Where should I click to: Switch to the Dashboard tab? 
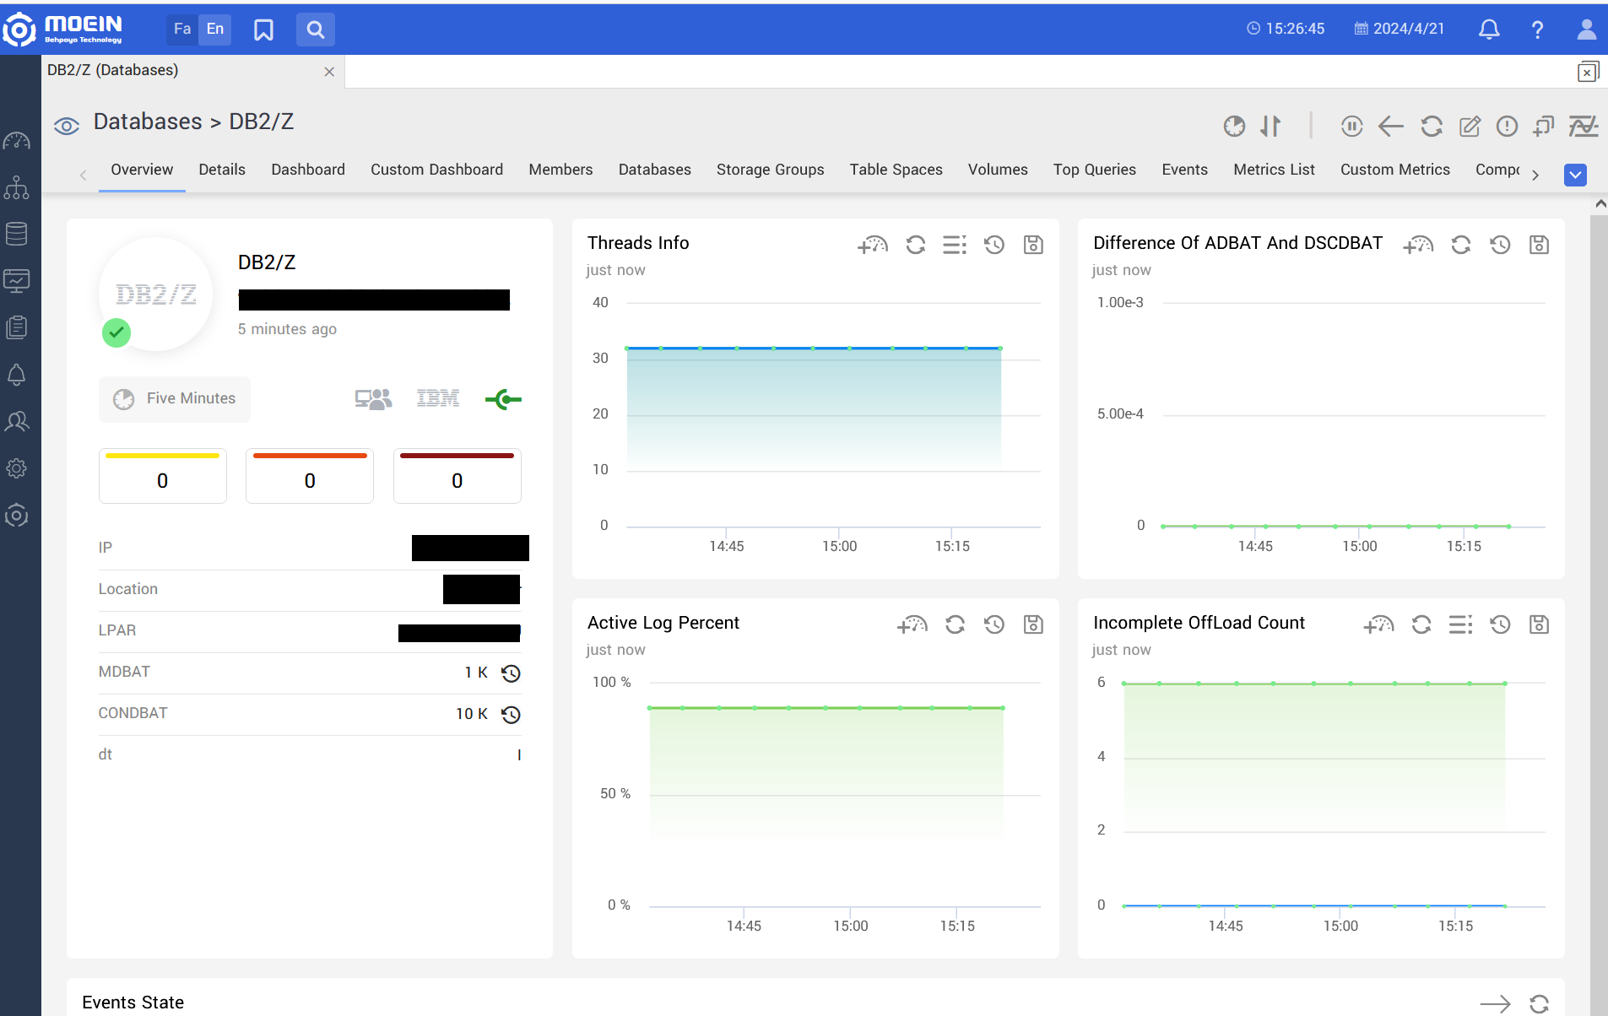pyautogui.click(x=308, y=170)
